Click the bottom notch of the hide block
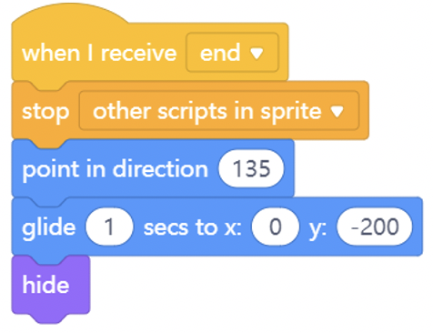 [x=50, y=318]
